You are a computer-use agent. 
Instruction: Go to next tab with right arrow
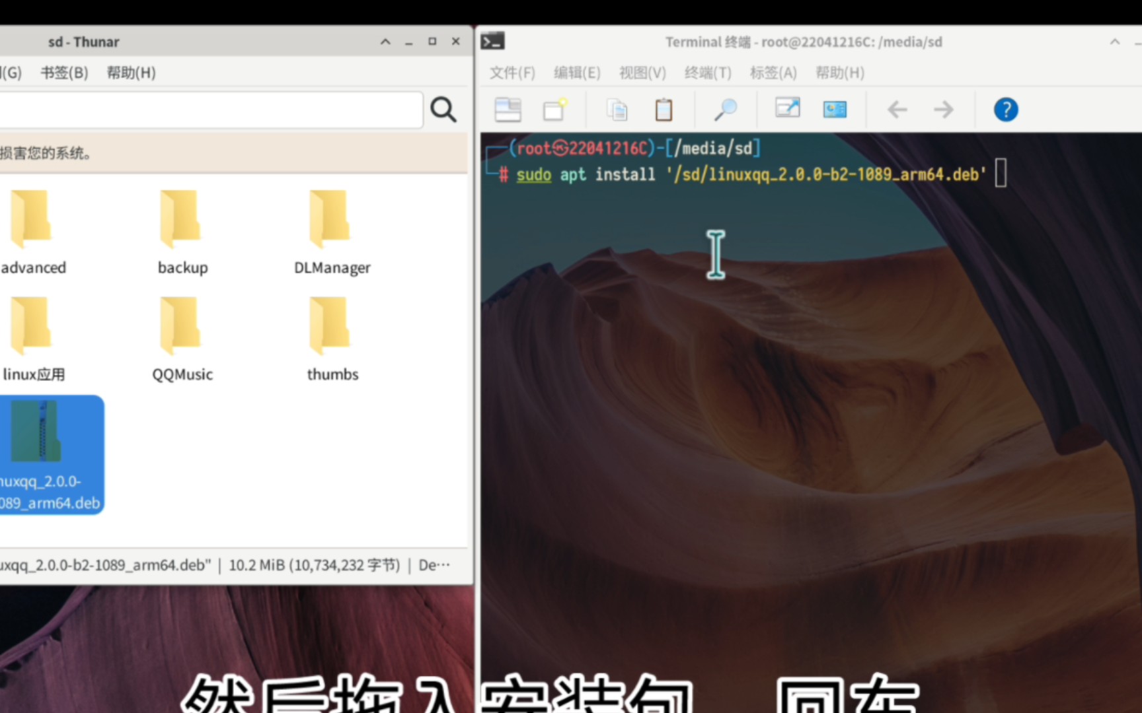(x=944, y=110)
